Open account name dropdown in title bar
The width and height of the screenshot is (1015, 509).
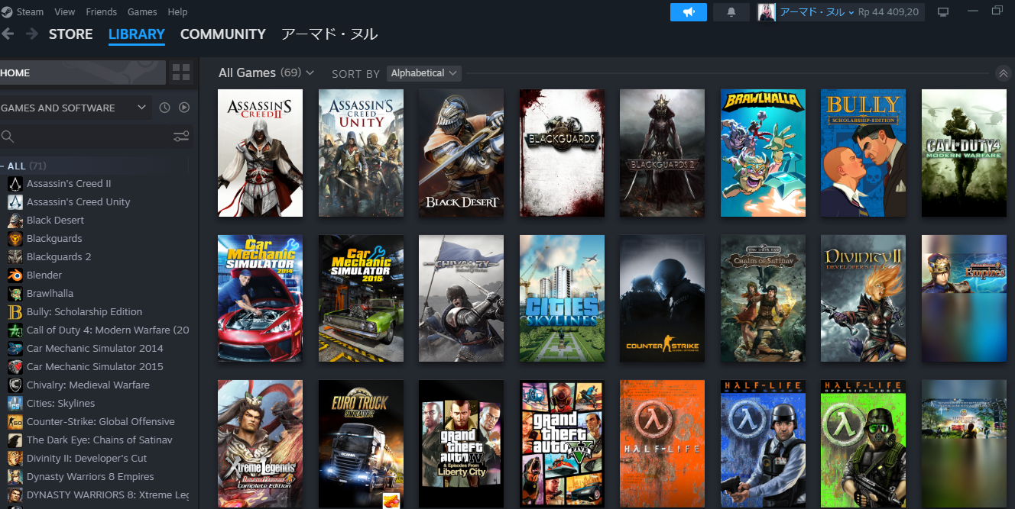point(817,12)
